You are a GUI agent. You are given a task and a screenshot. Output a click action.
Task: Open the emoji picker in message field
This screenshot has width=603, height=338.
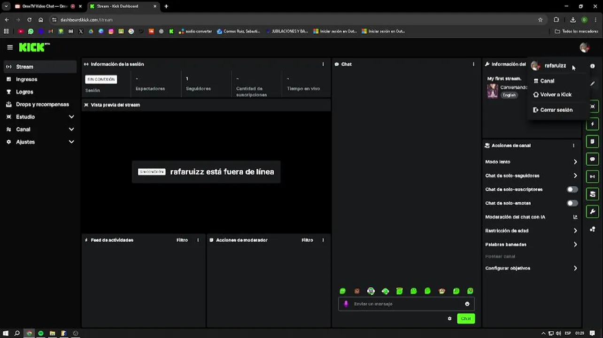click(467, 304)
